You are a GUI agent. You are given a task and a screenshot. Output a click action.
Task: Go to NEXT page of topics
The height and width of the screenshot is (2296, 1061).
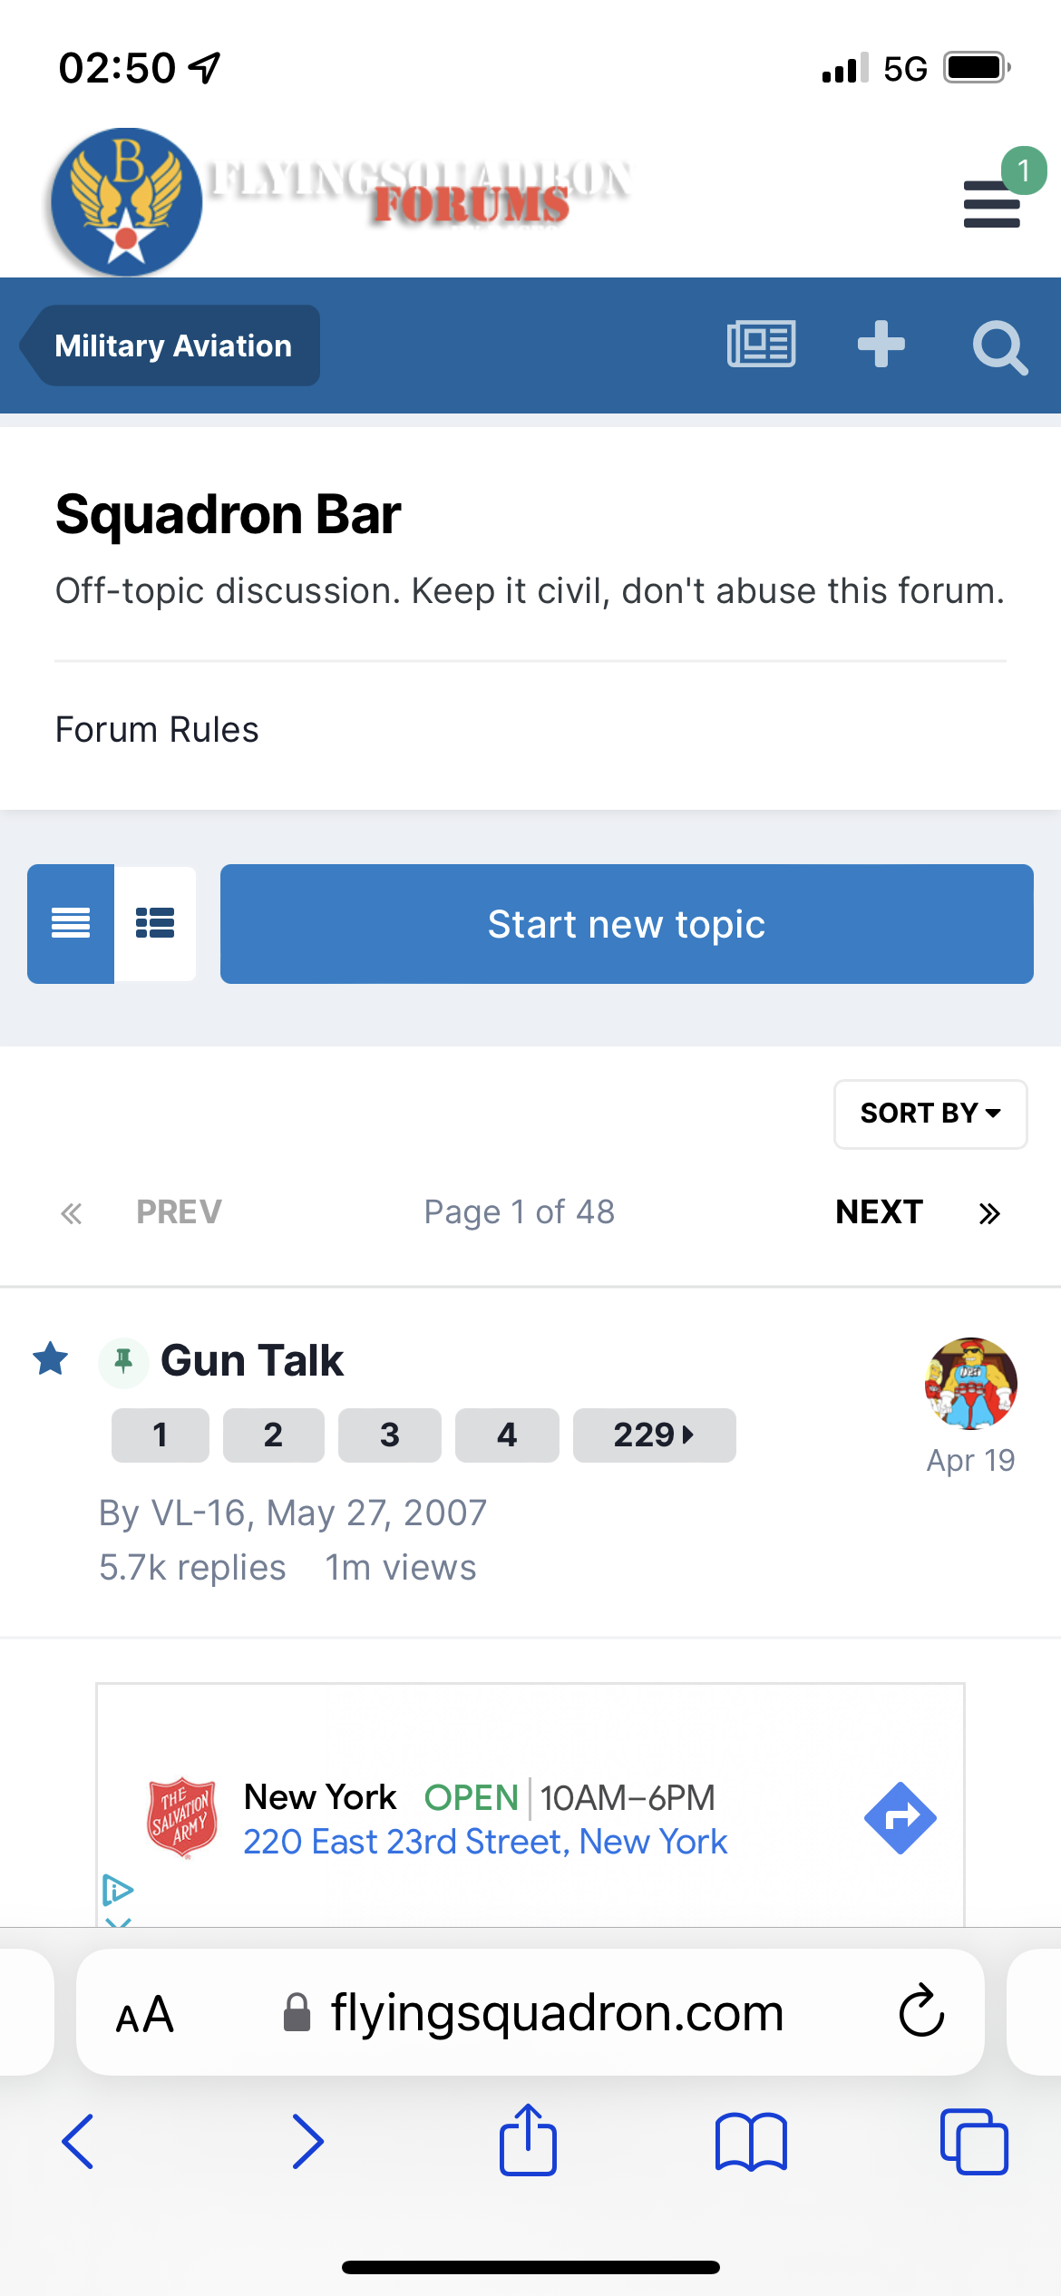[x=879, y=1211]
